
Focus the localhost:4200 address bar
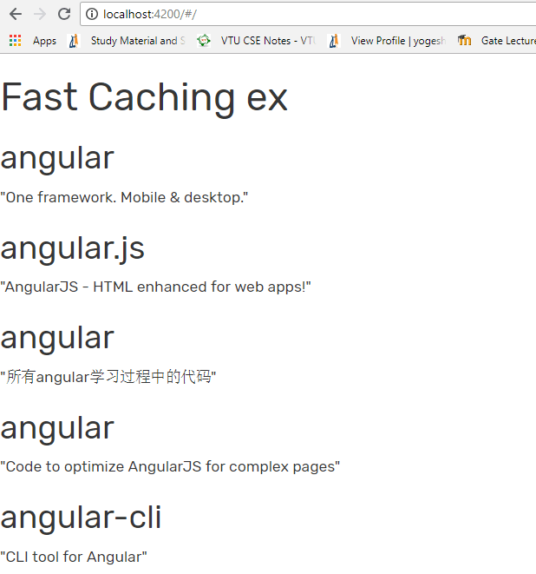pos(308,14)
